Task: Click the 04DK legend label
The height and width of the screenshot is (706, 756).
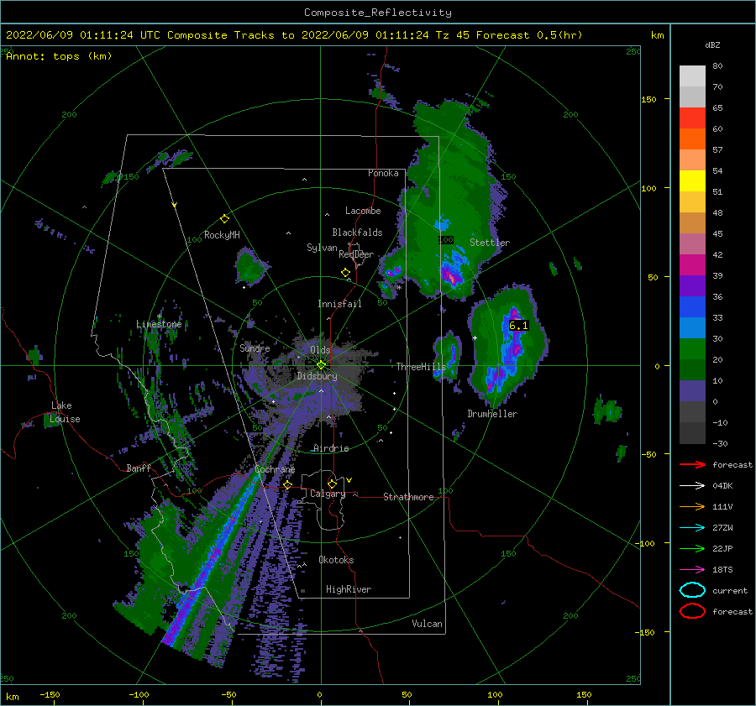Action: pyautogui.click(x=722, y=486)
